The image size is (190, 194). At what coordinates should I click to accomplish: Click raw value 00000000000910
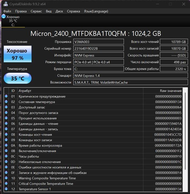[x=168, y=156]
